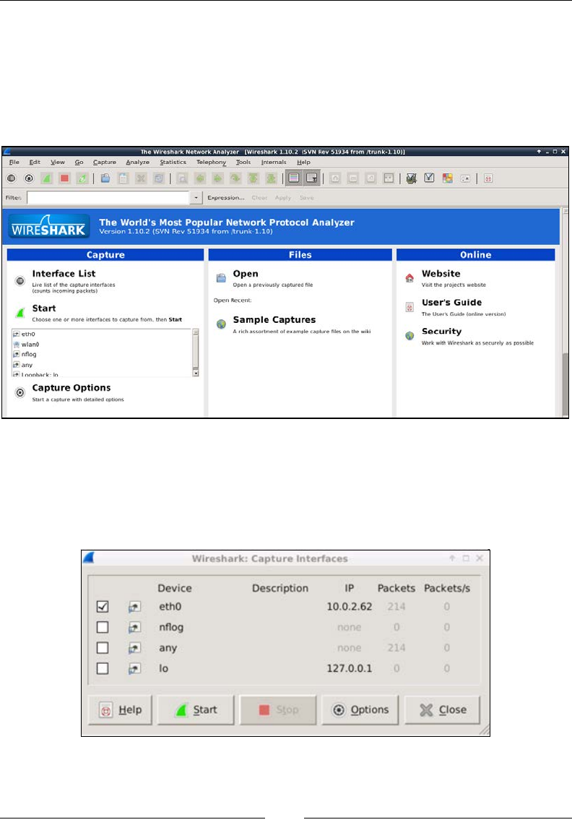The height and width of the screenshot is (825, 572).
Task: Click the help toolbar icon at toolbar end
Action: (488, 178)
